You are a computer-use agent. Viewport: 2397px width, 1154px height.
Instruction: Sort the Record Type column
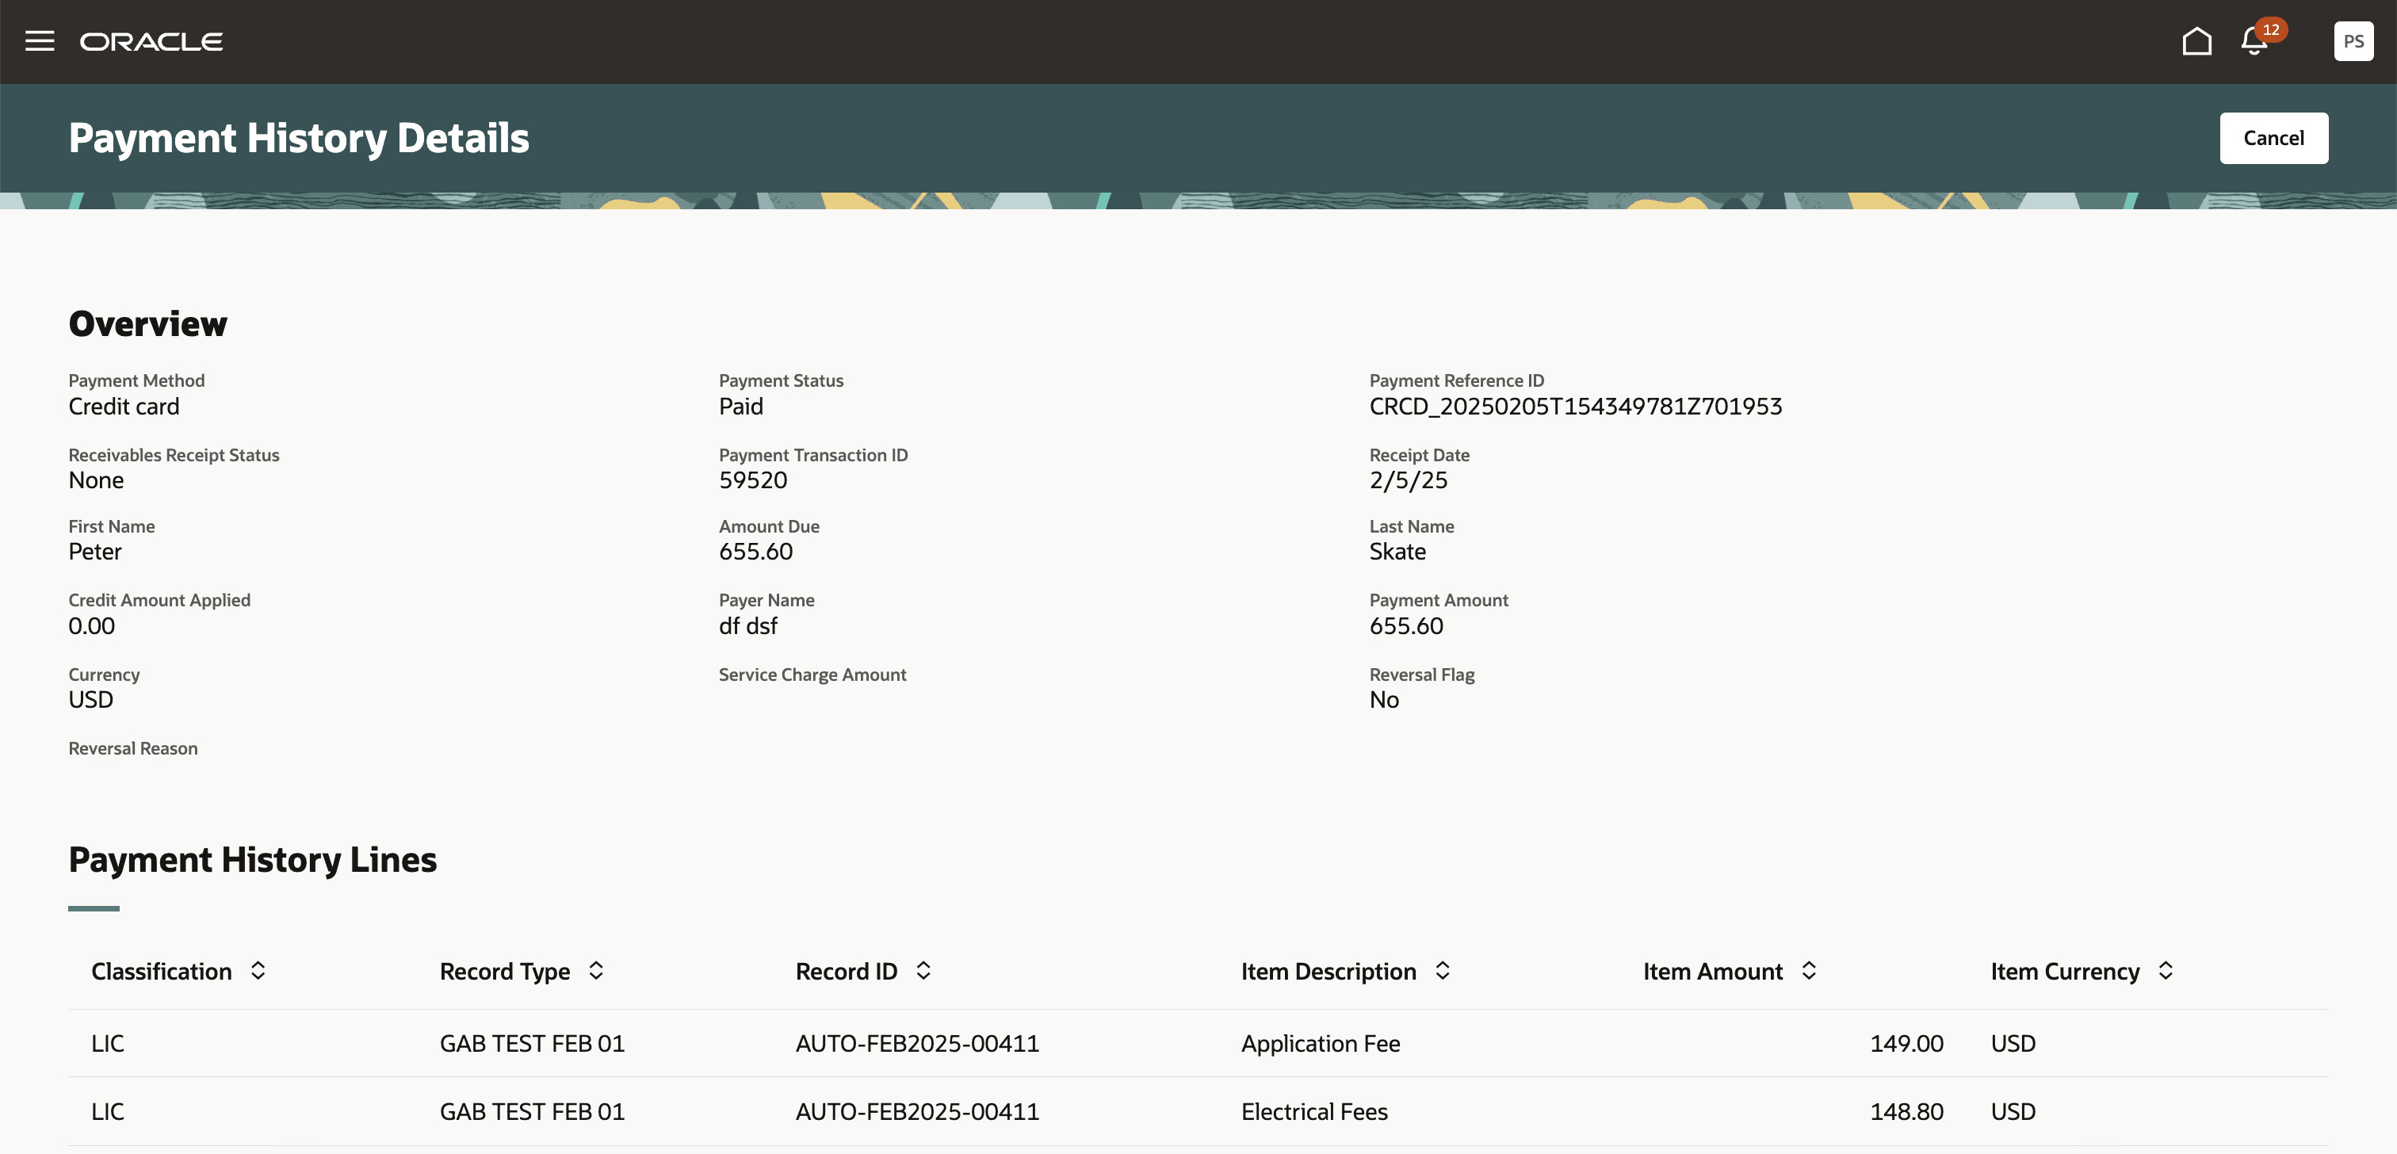[596, 971]
